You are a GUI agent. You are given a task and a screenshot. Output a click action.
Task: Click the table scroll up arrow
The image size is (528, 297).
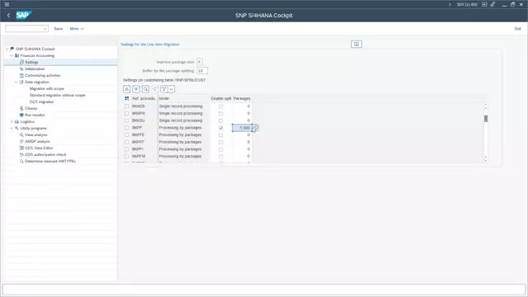(486, 105)
